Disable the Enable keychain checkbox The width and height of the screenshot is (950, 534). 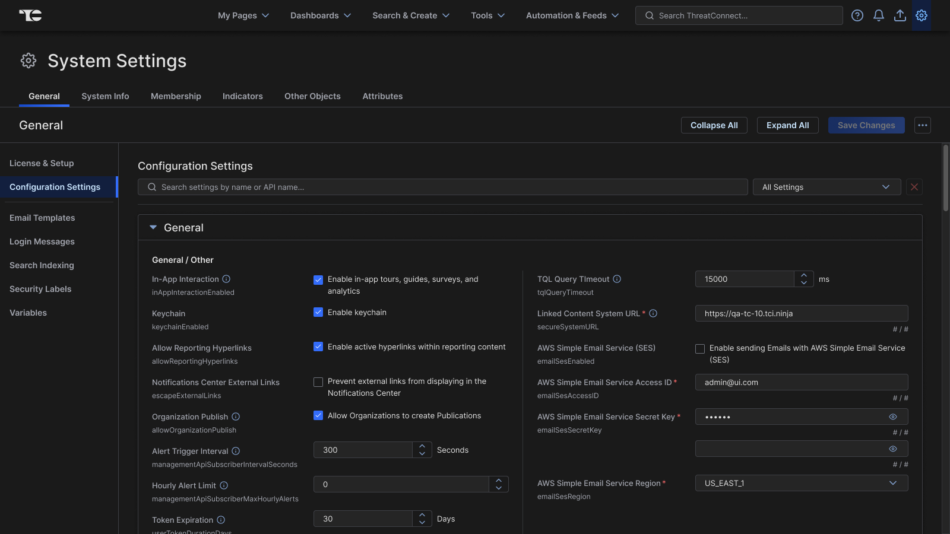pyautogui.click(x=318, y=312)
